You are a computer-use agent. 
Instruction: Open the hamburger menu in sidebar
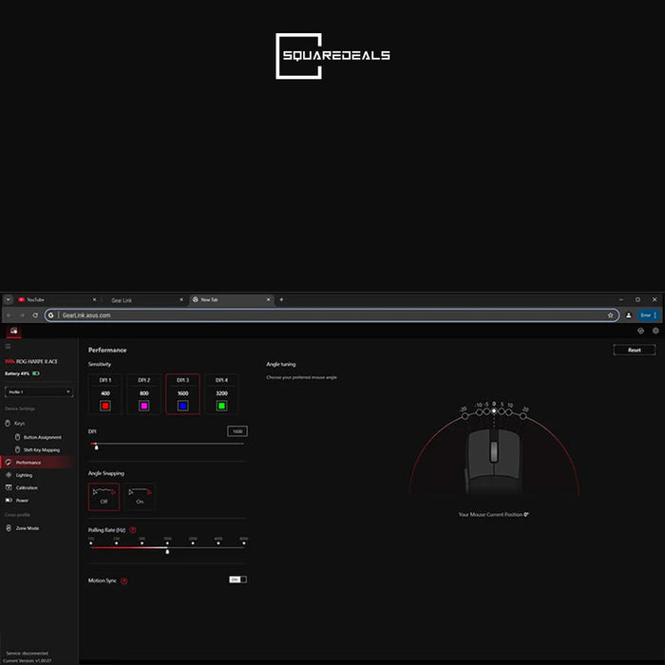click(x=8, y=347)
